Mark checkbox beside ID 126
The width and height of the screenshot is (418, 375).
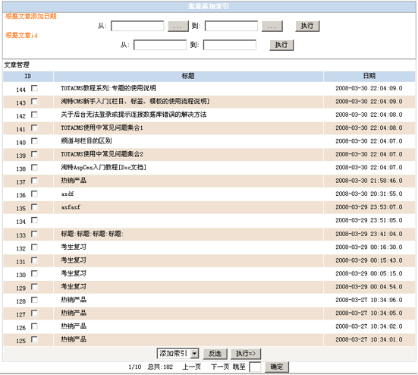click(34, 326)
